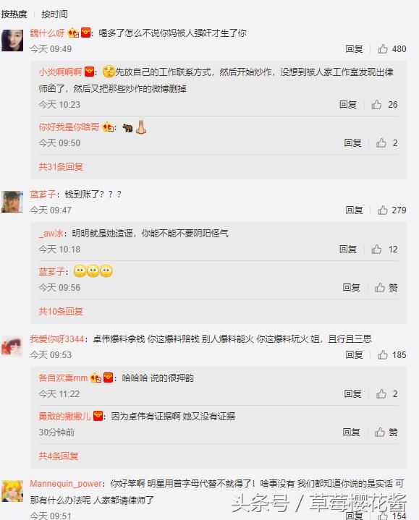419x520 pixels.
Task: Open Mannequin_power's profile link
Action: [x=66, y=484]
